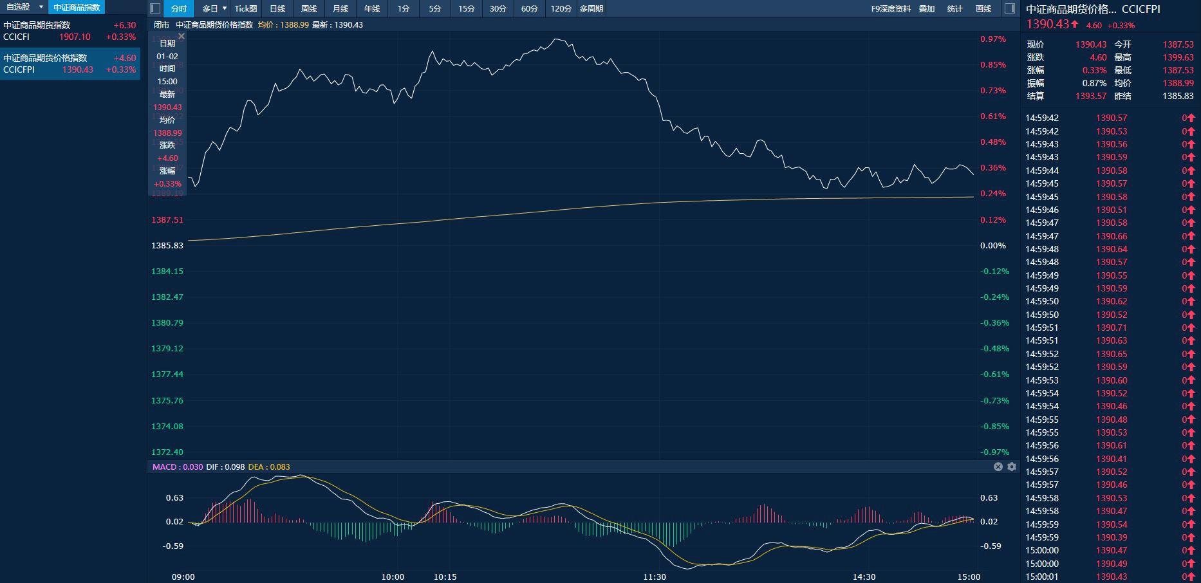Toggle the right quote panel icon
Viewport: 1201px width, 583px height.
click(x=1009, y=8)
